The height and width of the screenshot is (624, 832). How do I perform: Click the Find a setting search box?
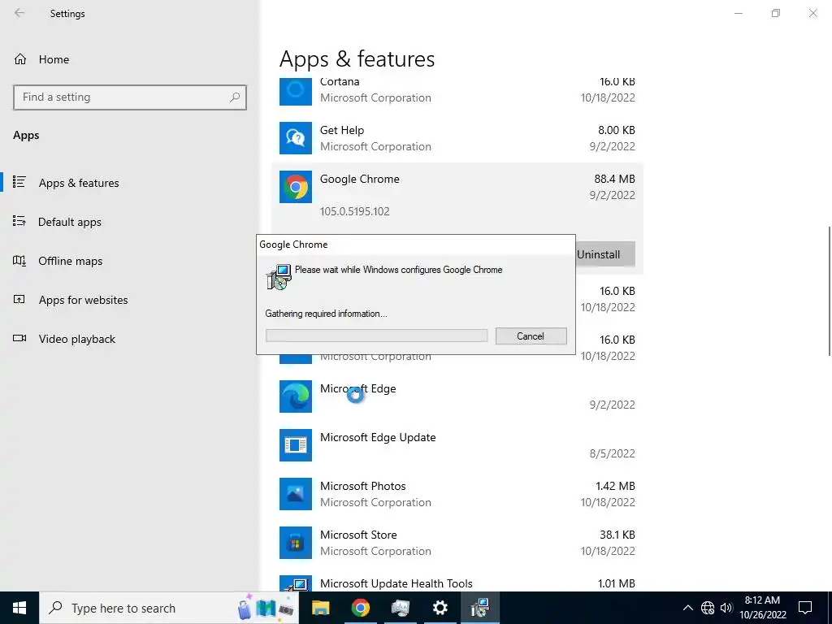tap(129, 97)
